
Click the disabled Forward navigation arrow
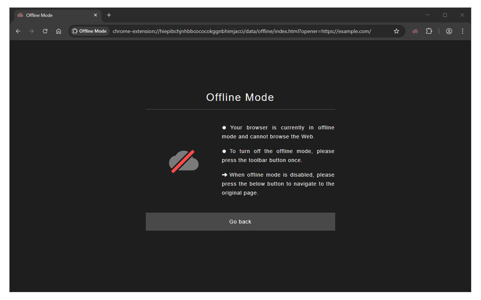pos(32,31)
